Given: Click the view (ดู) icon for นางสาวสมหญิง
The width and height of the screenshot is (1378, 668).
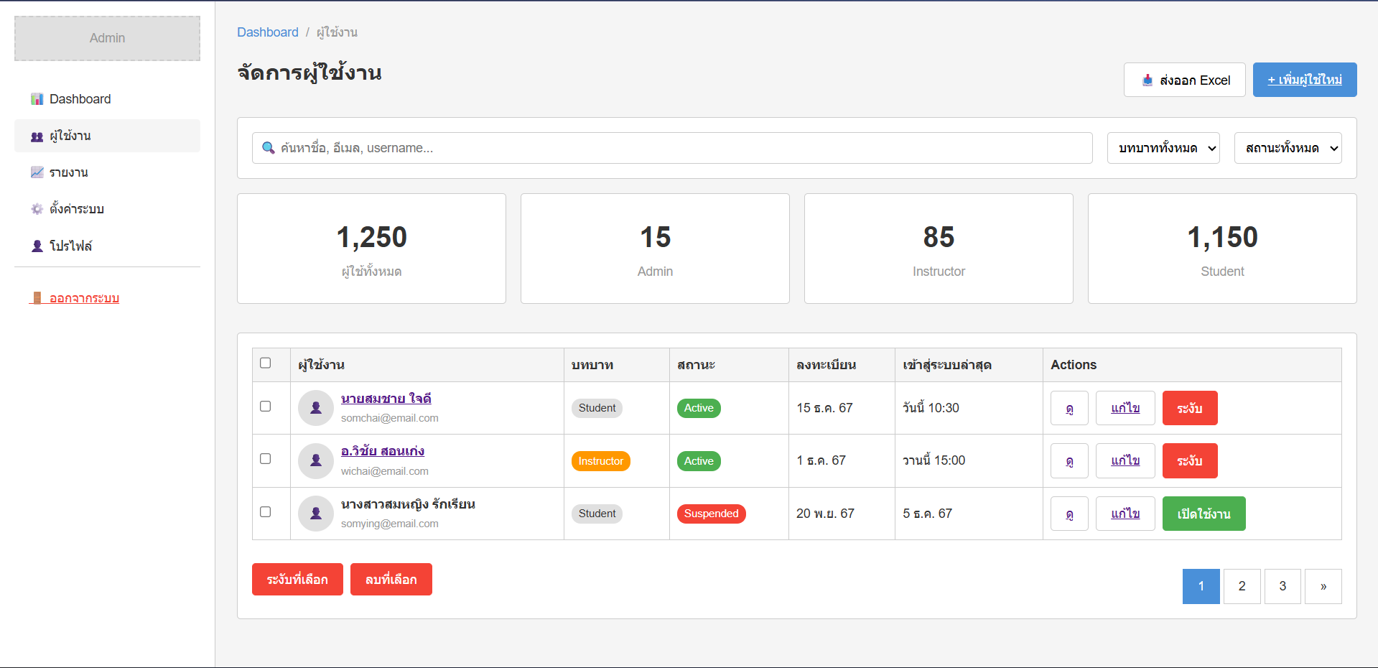Looking at the screenshot, I should 1069,514.
